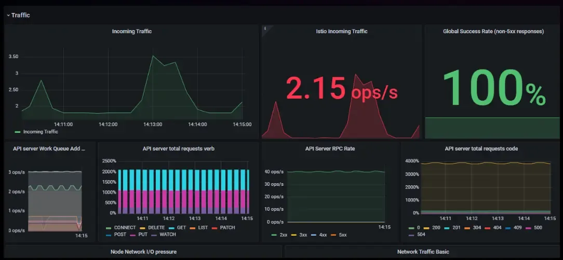Viewport: 563px width, 260px height.
Task: Open the API Server RPC Rate panel title
Action: pyautogui.click(x=330, y=148)
